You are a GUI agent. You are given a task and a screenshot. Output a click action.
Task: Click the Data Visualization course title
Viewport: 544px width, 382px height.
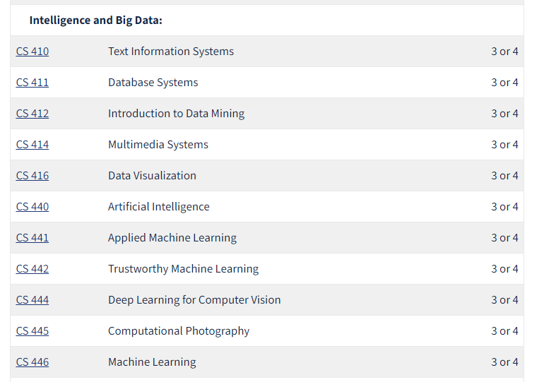coord(152,176)
